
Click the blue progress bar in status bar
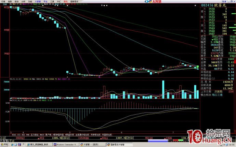pyautogui.click(x=158, y=141)
